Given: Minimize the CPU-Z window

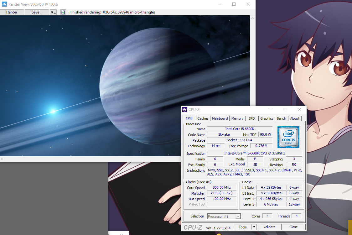Looking at the screenshot, I should click(270, 110).
